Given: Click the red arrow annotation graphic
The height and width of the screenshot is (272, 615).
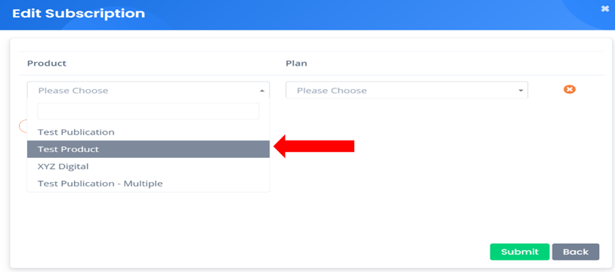Looking at the screenshot, I should tap(314, 147).
